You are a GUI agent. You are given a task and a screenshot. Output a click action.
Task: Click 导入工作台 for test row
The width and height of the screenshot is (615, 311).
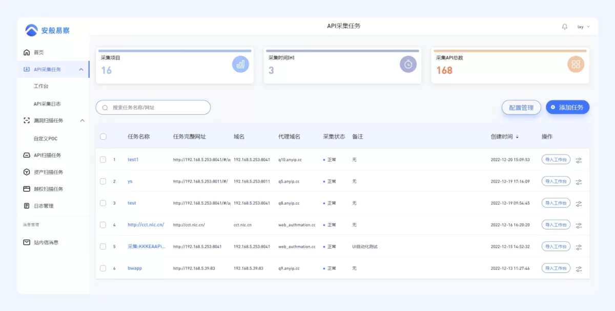(556, 203)
